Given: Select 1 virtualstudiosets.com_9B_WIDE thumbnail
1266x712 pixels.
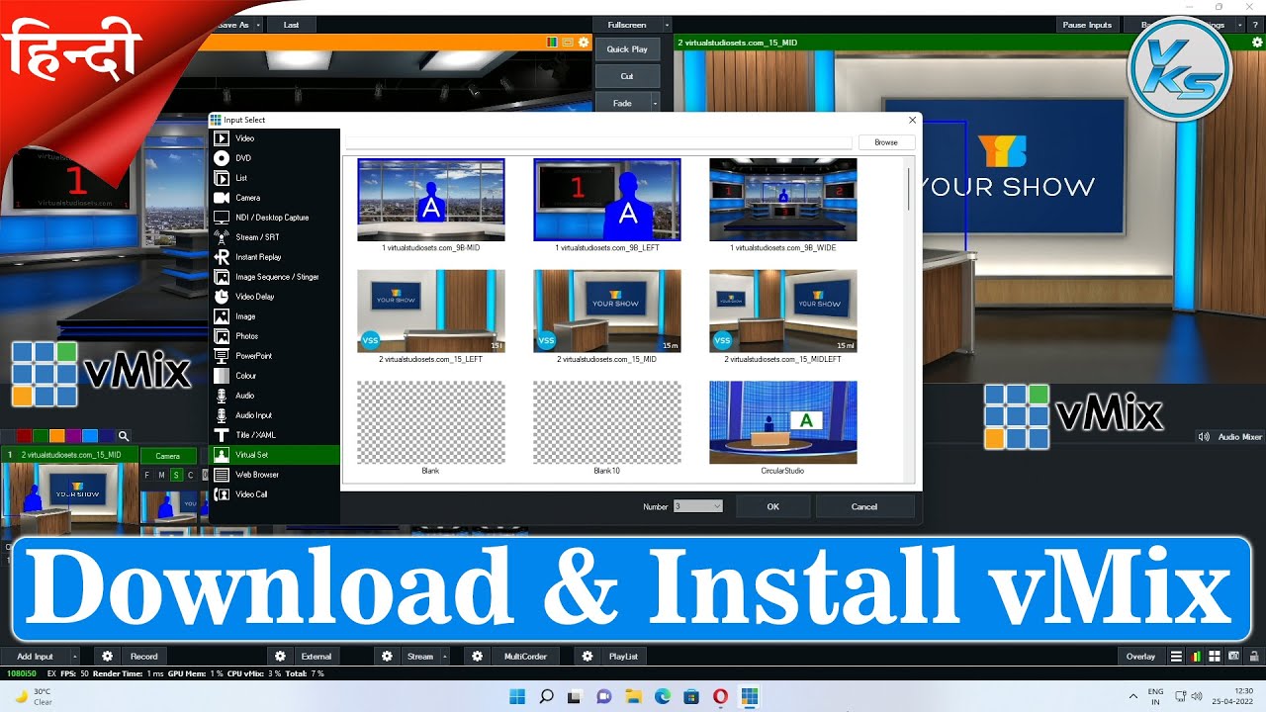Looking at the screenshot, I should (783, 200).
